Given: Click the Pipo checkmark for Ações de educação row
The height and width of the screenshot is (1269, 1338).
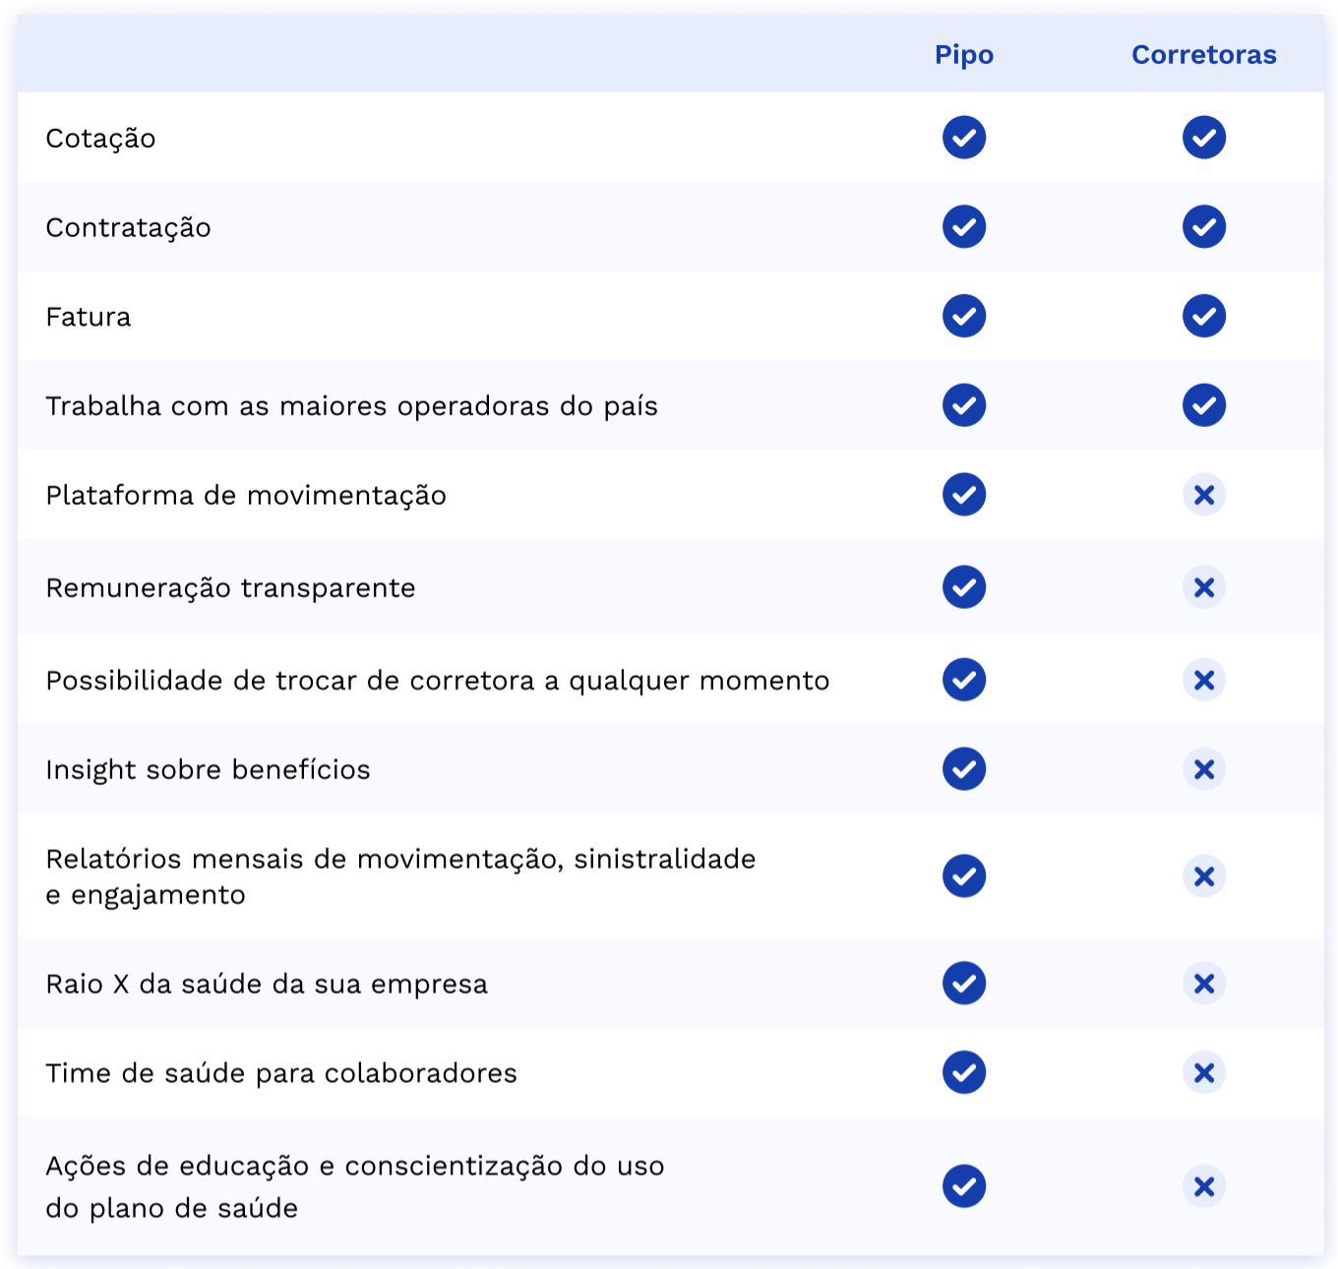Looking at the screenshot, I should pos(964,1186).
